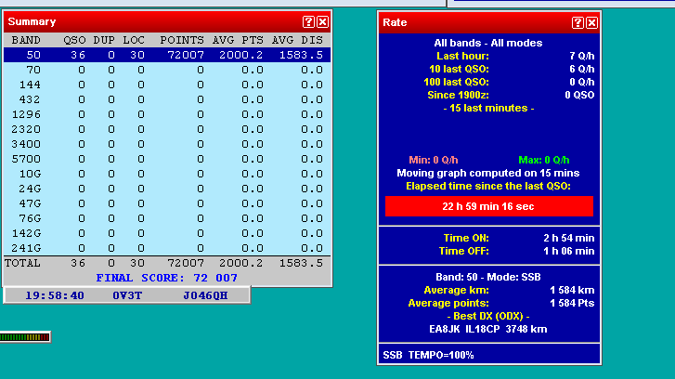Click the QSO column header

pyautogui.click(x=74, y=40)
